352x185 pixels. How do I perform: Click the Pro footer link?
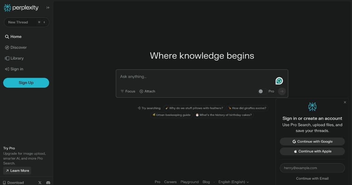158,182
